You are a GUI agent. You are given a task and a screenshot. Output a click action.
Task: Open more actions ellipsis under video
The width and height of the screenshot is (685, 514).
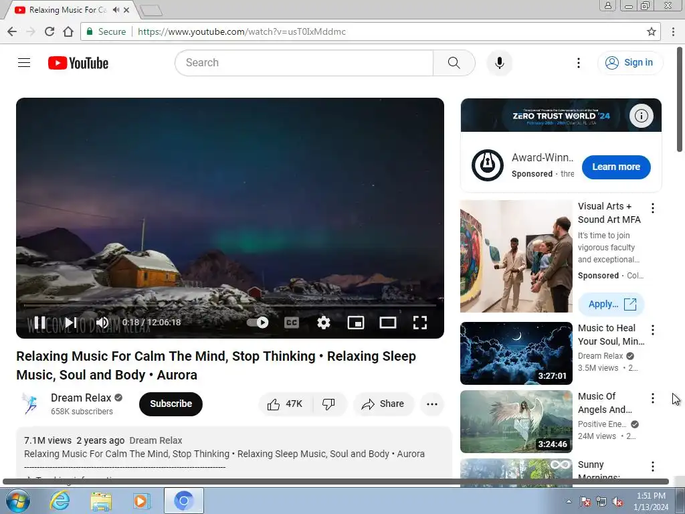click(432, 404)
